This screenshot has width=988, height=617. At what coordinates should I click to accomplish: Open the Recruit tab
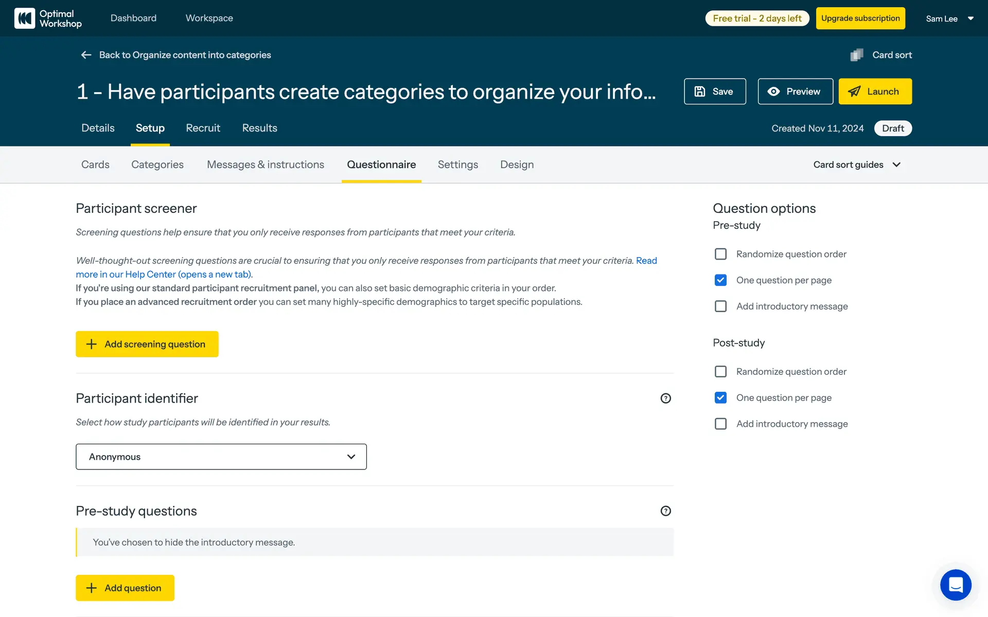203,128
